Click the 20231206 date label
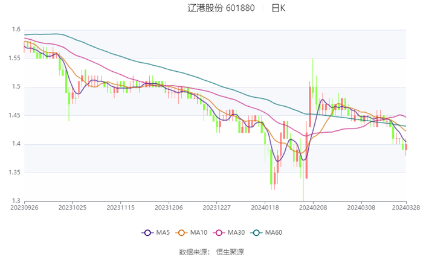 point(168,207)
